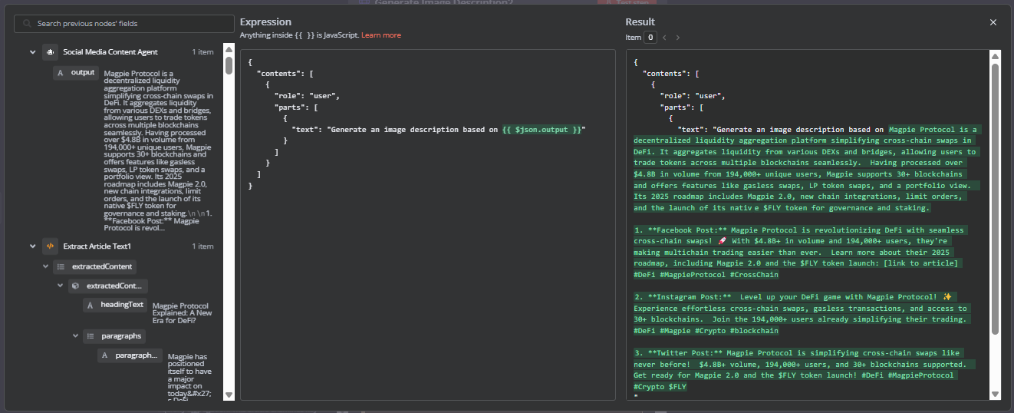Click the "parts" key in expression editor
The image size is (1014, 413).
[290, 107]
